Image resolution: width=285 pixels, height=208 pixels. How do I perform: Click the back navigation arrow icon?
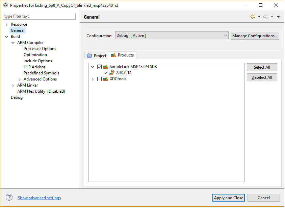[253, 17]
